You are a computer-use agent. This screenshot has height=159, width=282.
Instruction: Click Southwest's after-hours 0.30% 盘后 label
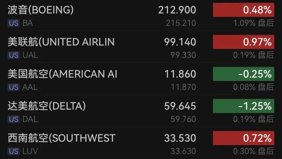click(x=253, y=151)
